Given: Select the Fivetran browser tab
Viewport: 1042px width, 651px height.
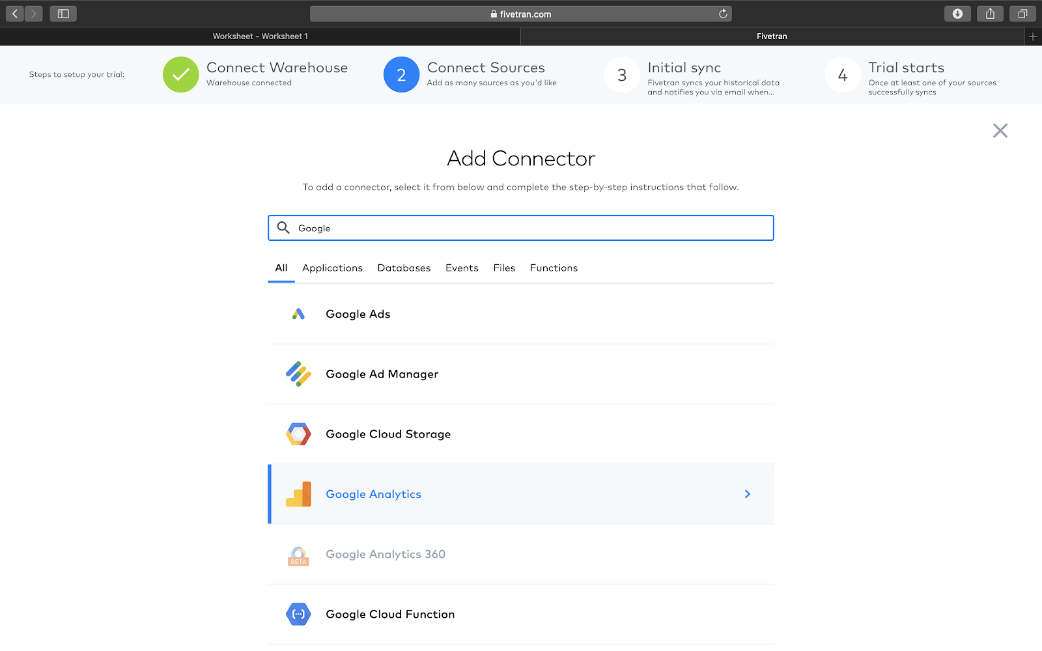Looking at the screenshot, I should click(772, 36).
